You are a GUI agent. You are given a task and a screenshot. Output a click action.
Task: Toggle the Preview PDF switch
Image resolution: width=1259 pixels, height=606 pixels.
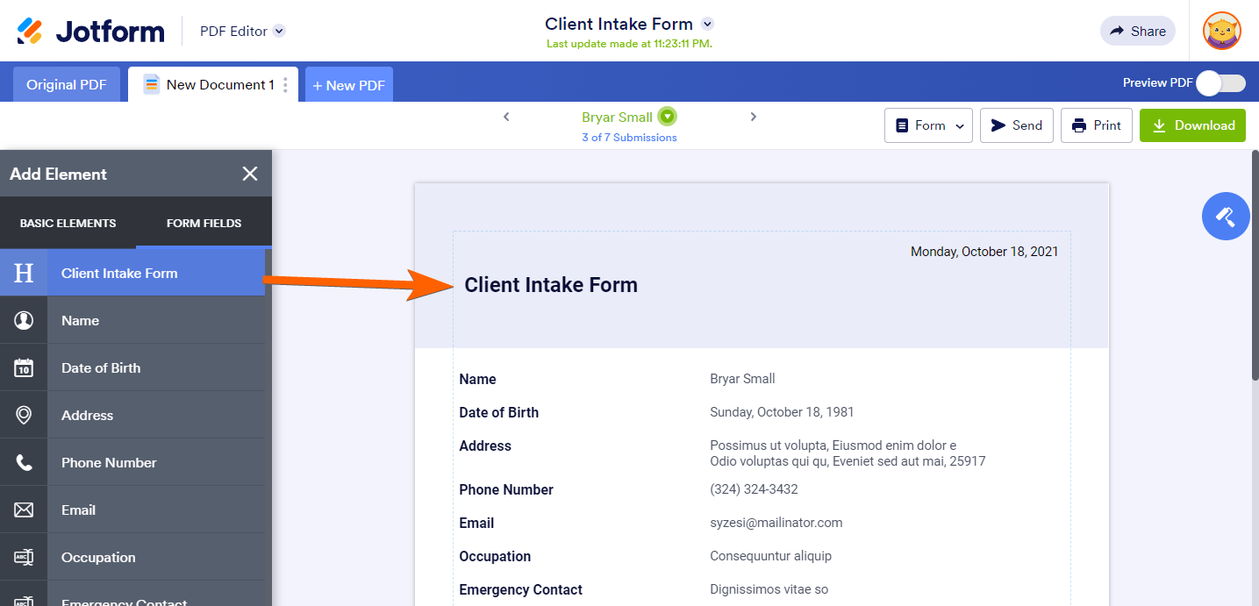1220,83
